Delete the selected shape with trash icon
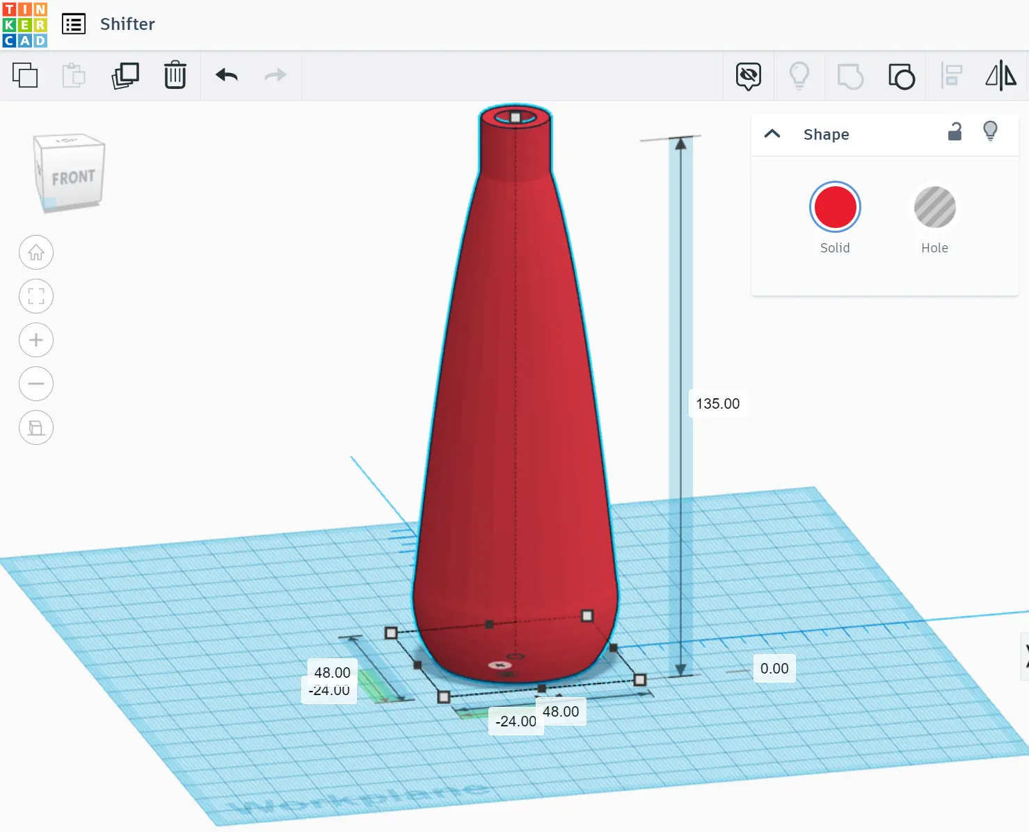The height and width of the screenshot is (832, 1029). pos(175,75)
